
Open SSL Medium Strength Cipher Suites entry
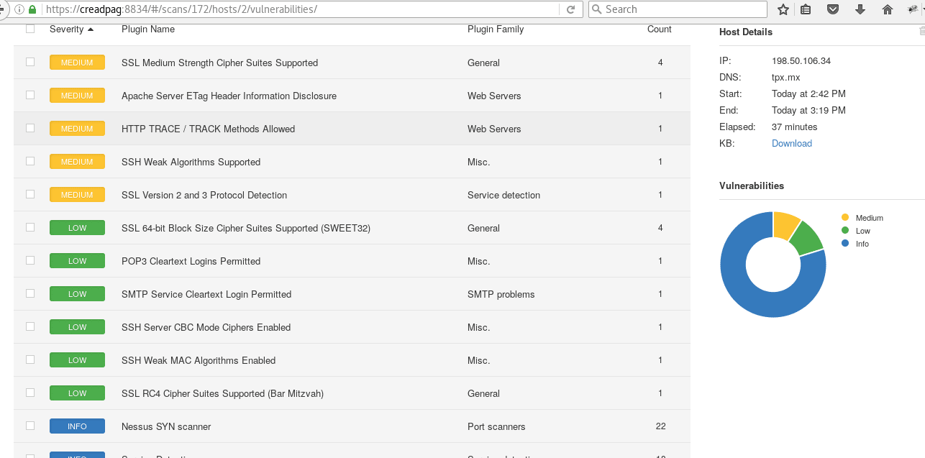click(x=219, y=63)
